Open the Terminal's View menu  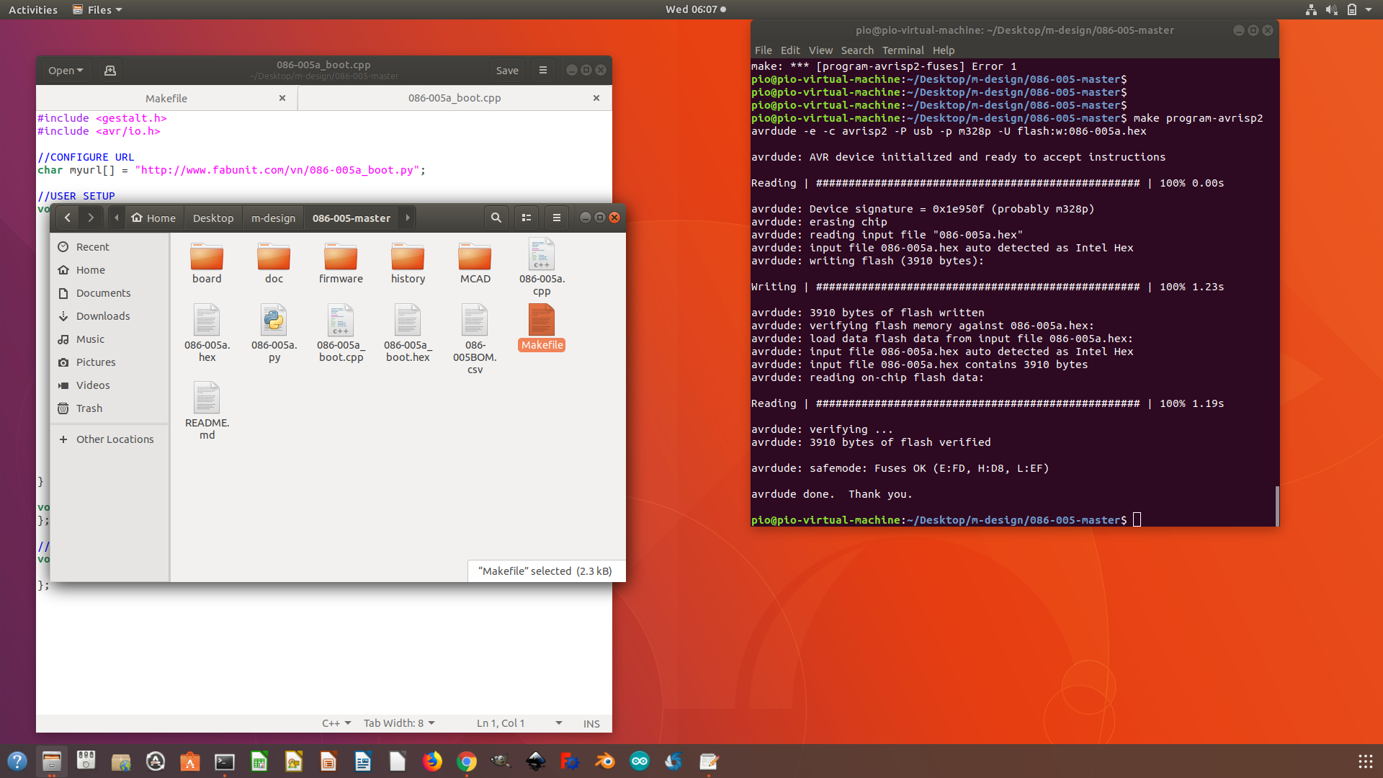tap(820, 50)
